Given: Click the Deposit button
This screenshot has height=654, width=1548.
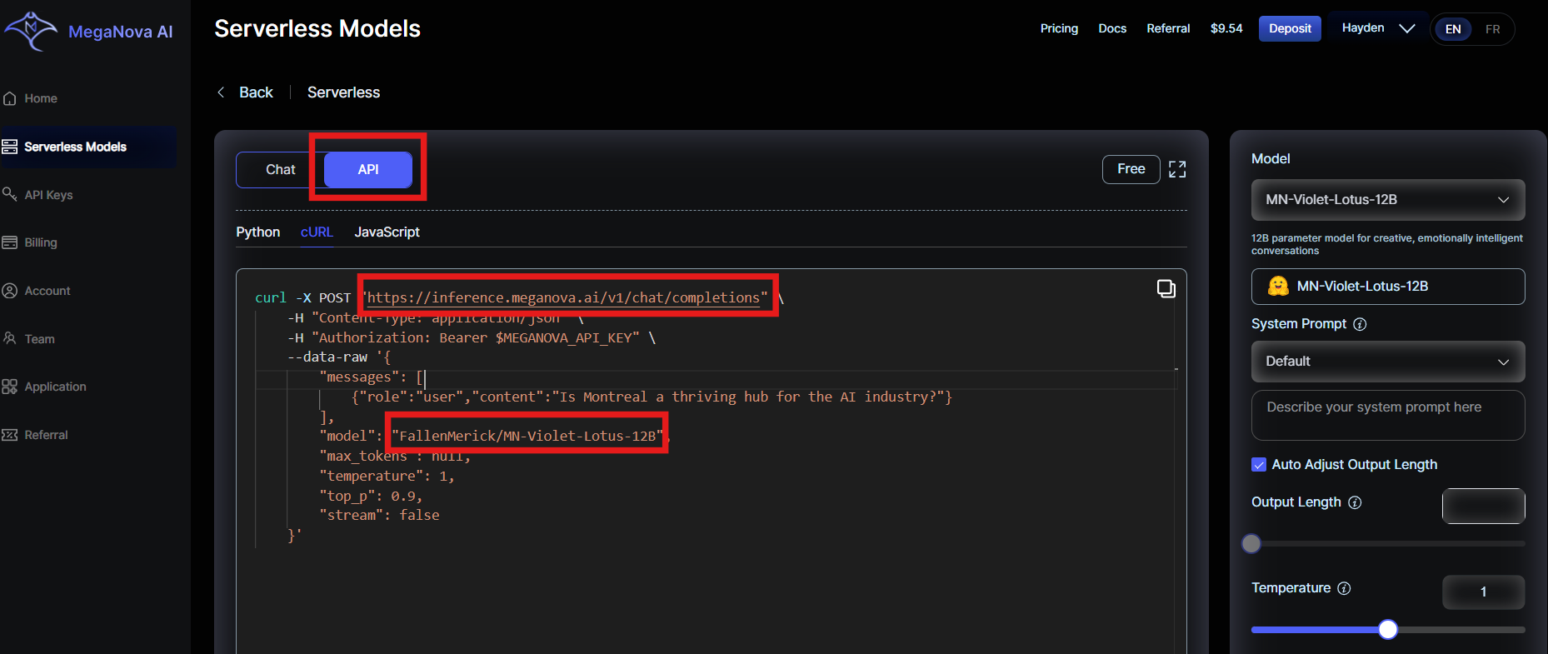Looking at the screenshot, I should pos(1289,28).
